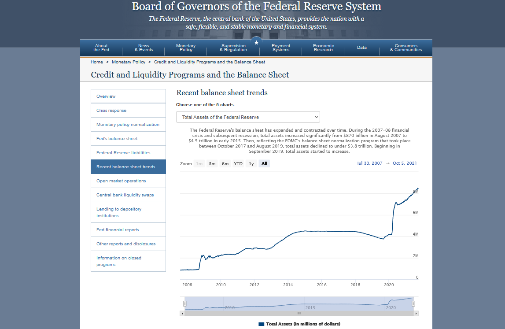
Task: Click the Jul 30, 2007 start date
Action: (x=369, y=163)
